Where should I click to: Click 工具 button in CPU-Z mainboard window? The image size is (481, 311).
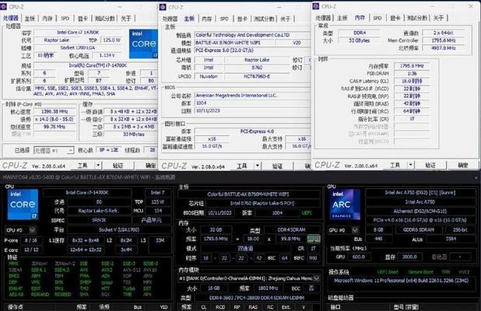[x=242, y=166]
